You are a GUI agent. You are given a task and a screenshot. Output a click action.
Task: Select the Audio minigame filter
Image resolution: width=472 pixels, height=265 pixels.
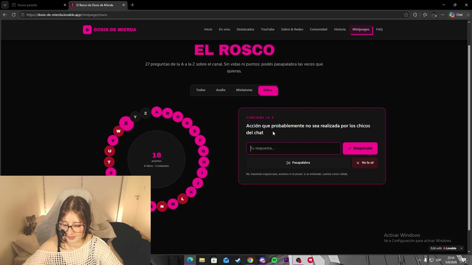221,90
